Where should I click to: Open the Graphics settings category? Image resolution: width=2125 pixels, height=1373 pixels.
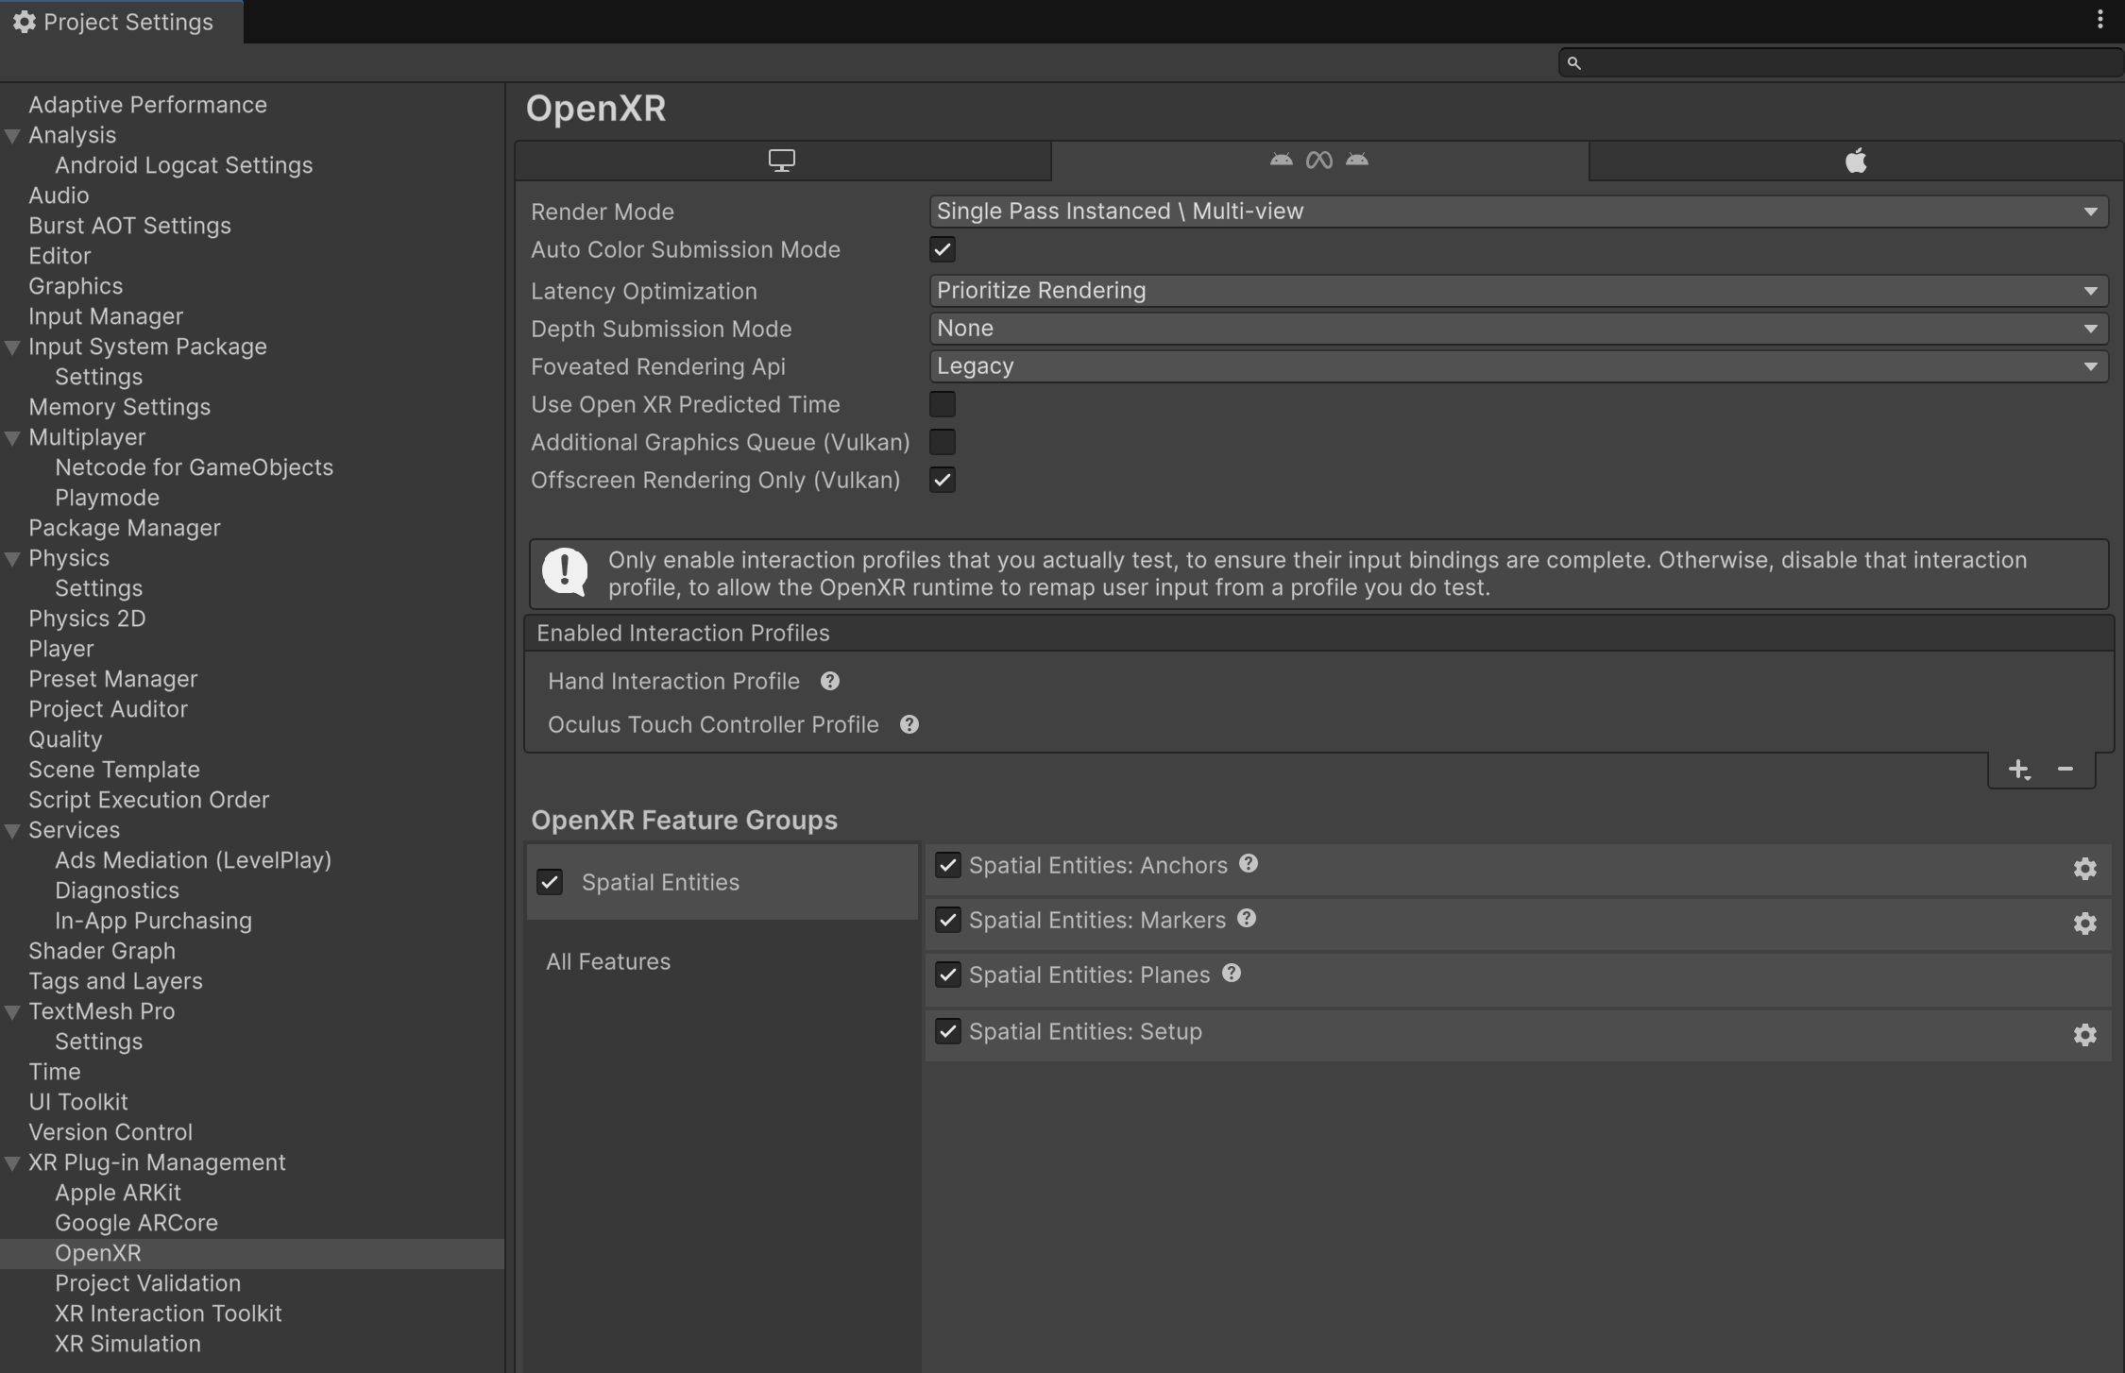coord(76,286)
